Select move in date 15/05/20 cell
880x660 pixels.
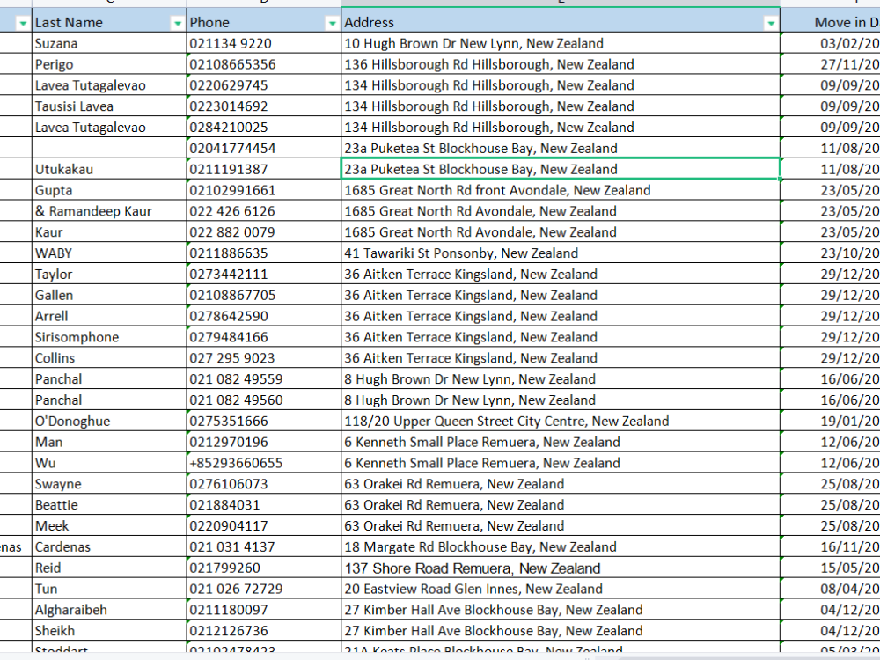[x=831, y=568]
